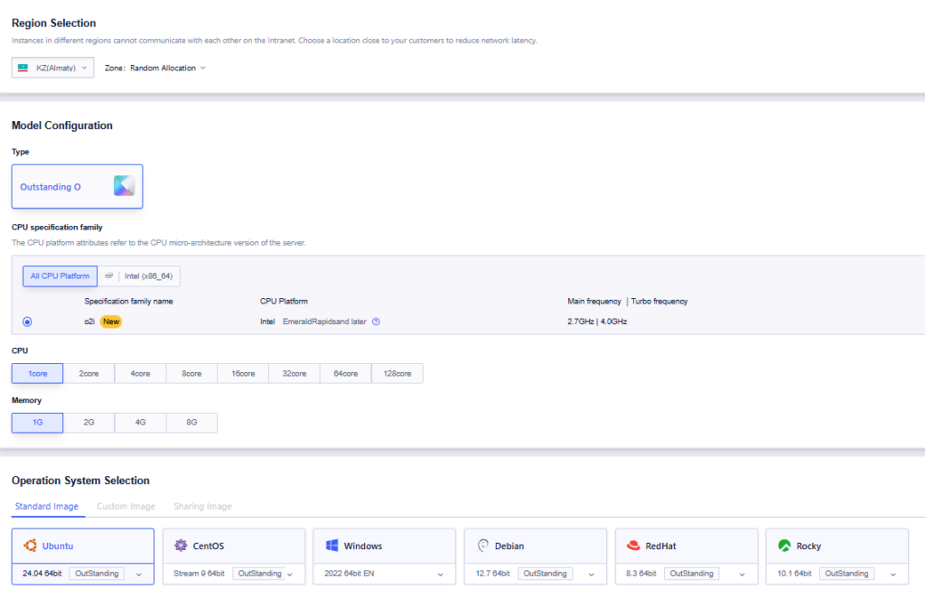
Task: Click the OutStanding tag under Debian
Action: click(545, 574)
